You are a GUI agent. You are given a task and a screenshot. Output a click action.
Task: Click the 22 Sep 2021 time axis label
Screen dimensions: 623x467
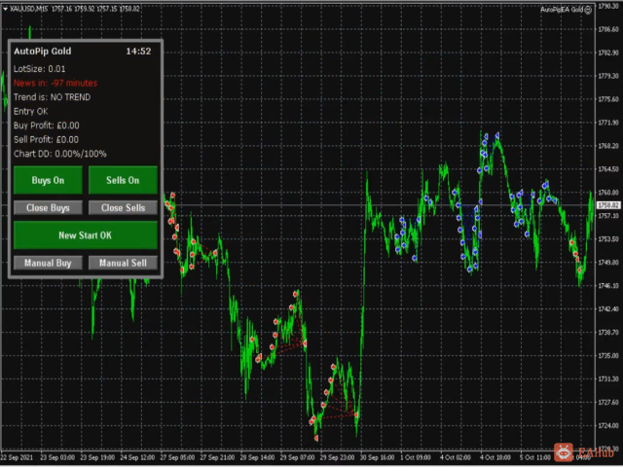(18, 457)
